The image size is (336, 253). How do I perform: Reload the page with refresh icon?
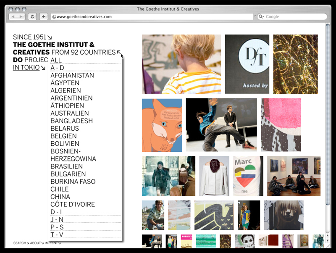32,16
